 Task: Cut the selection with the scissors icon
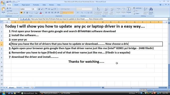[x=9, y=8]
